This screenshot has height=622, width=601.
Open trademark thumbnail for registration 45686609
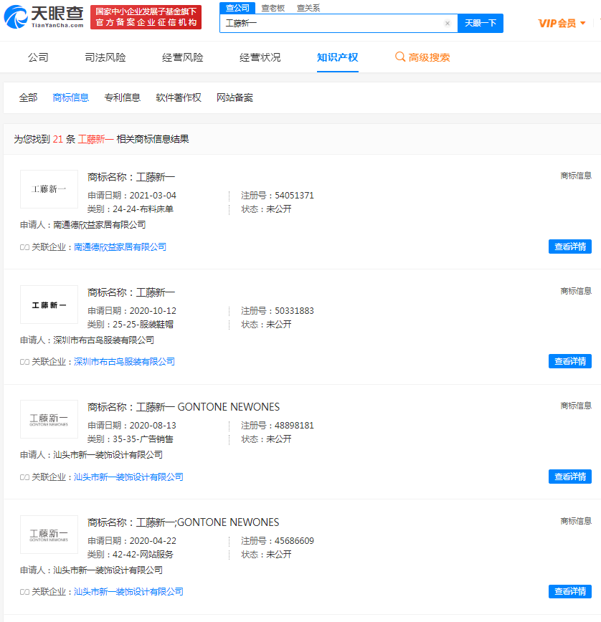pyautogui.click(x=49, y=535)
